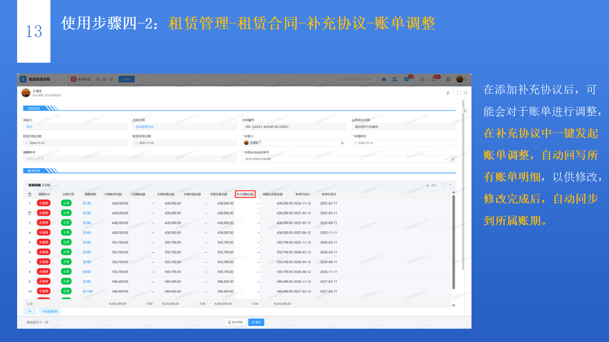Expand the 账单明细 table to fullscreen

[x=444, y=185]
